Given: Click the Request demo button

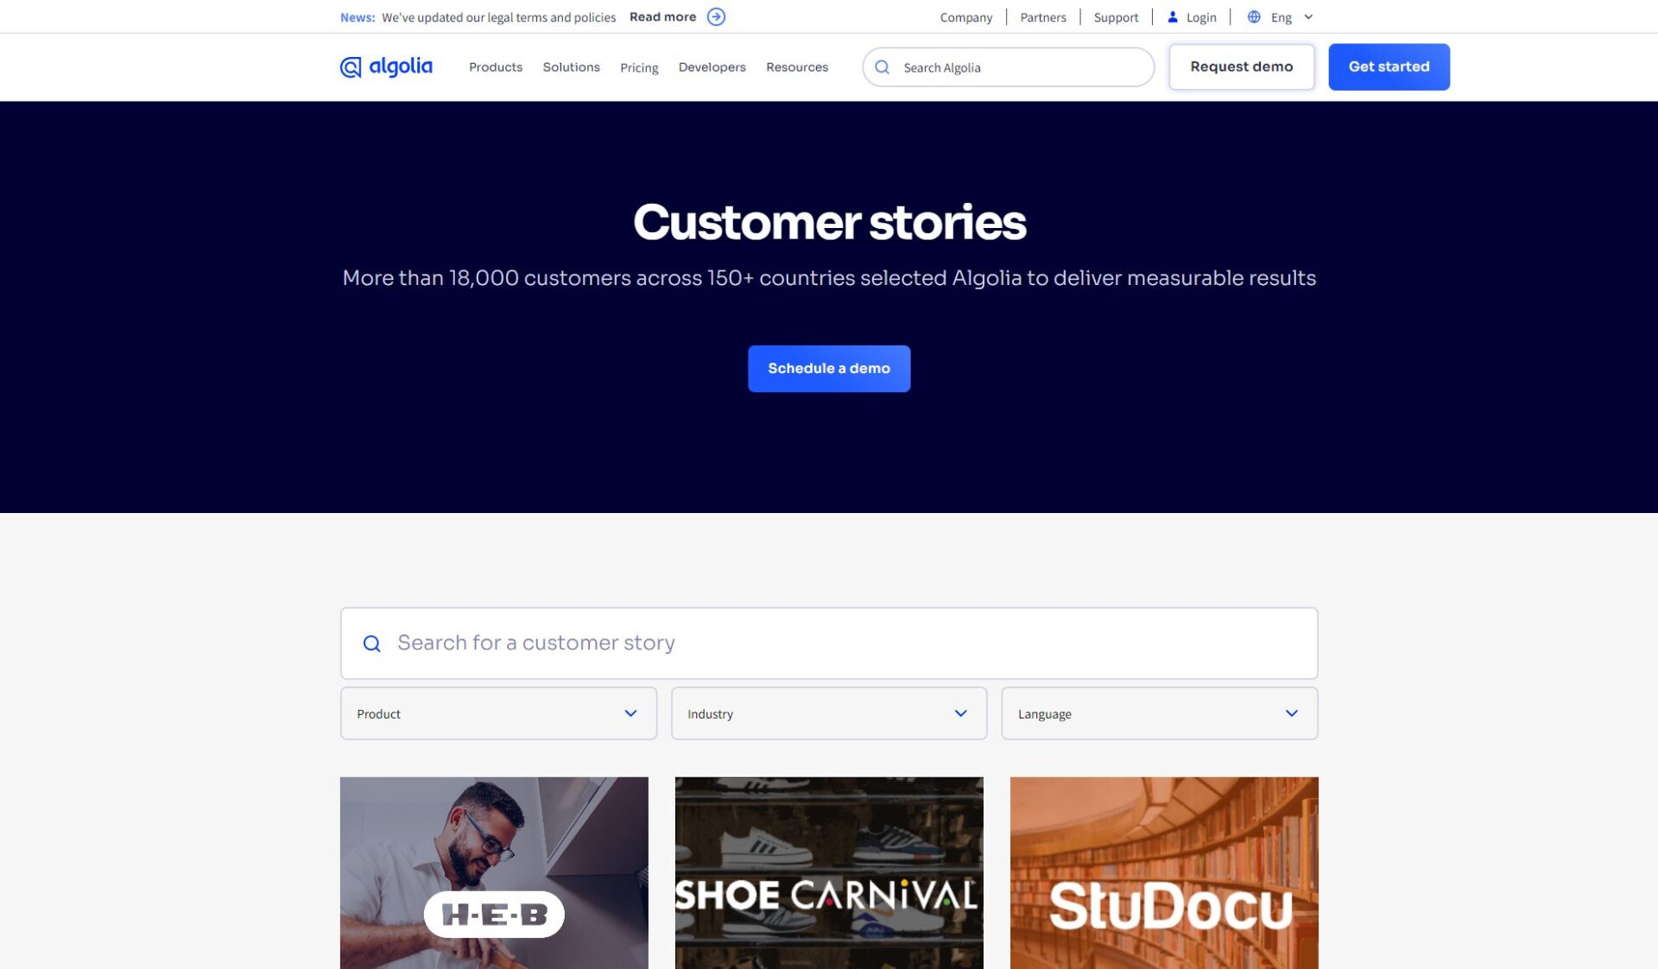Looking at the screenshot, I should (x=1241, y=67).
